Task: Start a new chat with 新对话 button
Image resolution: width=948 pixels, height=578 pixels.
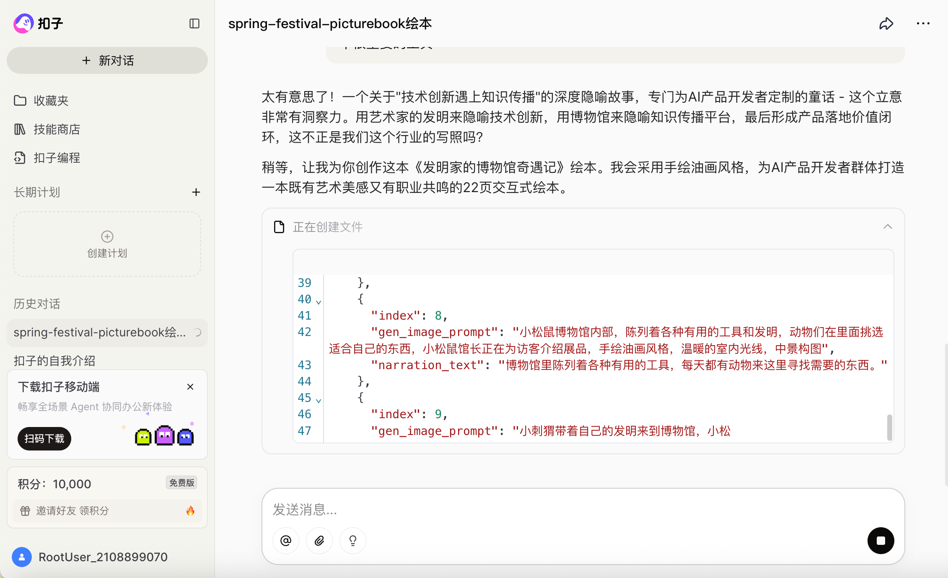Action: (x=107, y=60)
